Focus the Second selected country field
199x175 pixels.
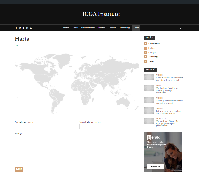[x=109, y=126]
